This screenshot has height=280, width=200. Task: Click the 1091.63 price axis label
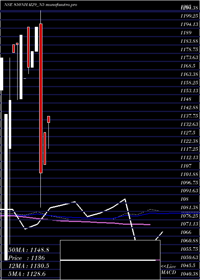(189, 190)
